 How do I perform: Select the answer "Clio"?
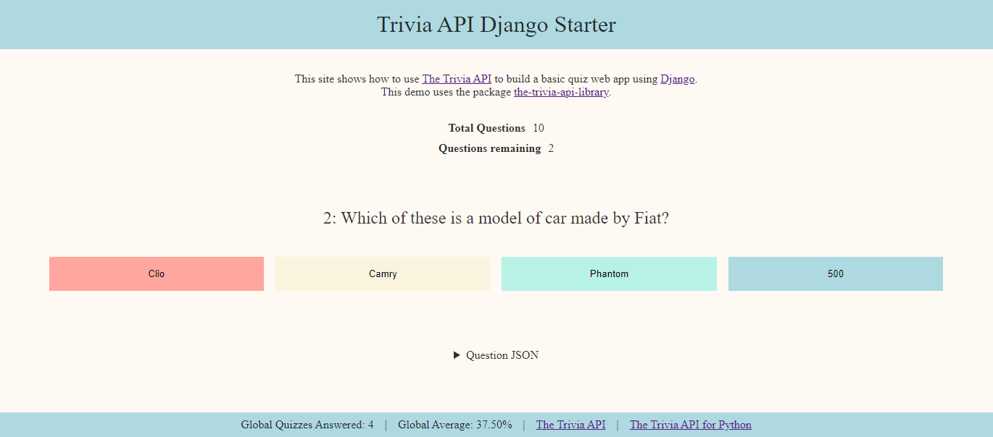pos(157,273)
